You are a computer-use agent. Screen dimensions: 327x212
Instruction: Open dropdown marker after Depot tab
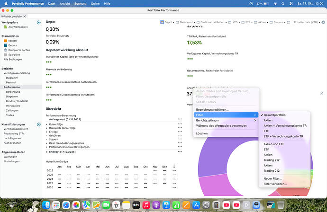point(173,22)
